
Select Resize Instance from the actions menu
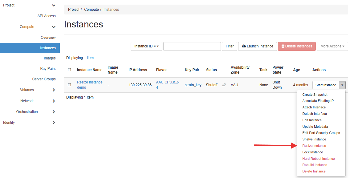coord(314,145)
